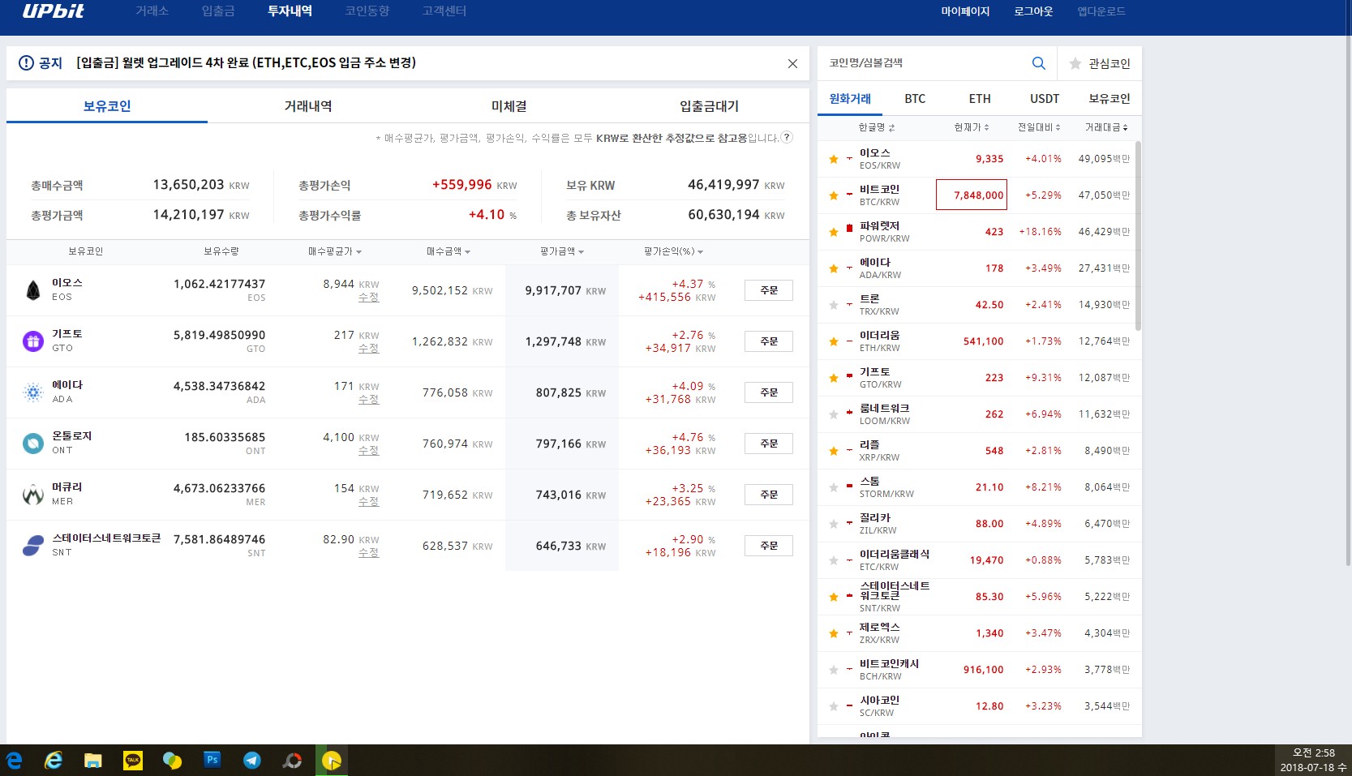Select the USDT market tab
Screen dimensions: 1352x776
click(x=1045, y=99)
